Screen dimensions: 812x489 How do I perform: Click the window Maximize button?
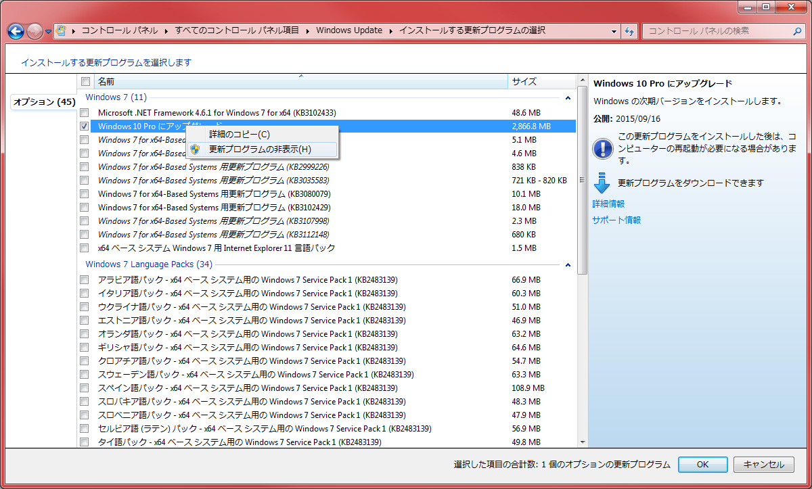pyautogui.click(x=765, y=6)
